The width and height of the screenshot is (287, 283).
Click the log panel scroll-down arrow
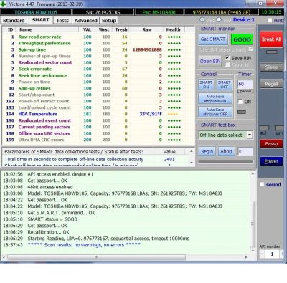253,251
